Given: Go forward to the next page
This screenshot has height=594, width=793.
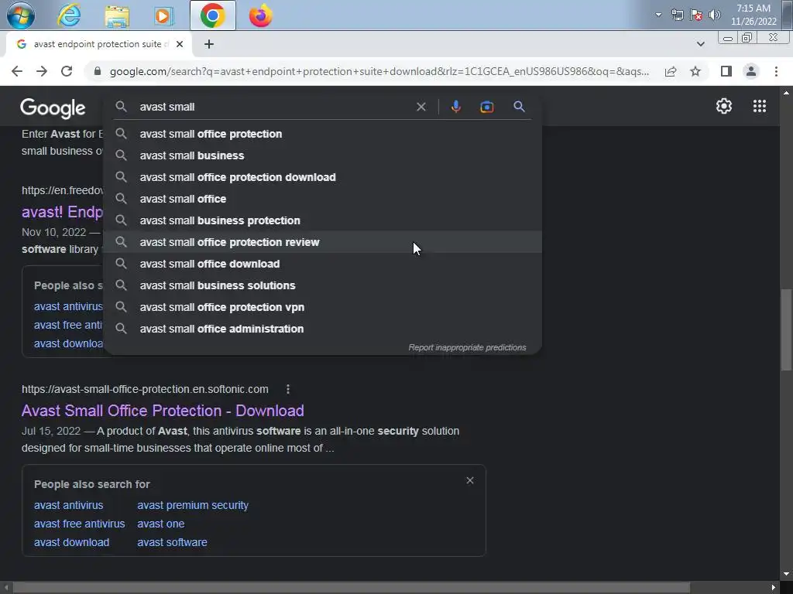Looking at the screenshot, I should coord(42,71).
